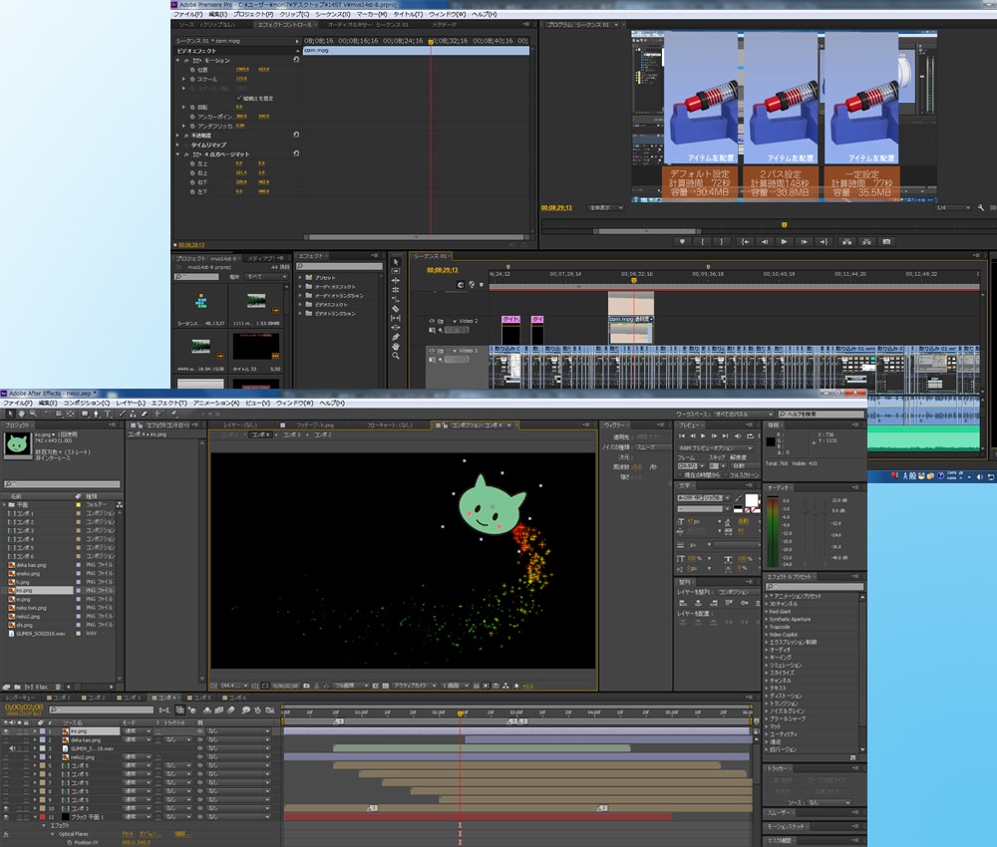Hide the ブラック 平面 1 layer with its eye
Viewport: 997px width, 847px height.
[6, 817]
